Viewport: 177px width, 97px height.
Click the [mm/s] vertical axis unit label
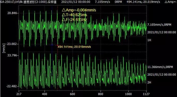click(x=4, y=48)
